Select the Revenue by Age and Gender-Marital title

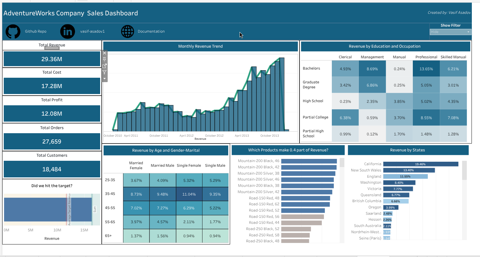166,150
